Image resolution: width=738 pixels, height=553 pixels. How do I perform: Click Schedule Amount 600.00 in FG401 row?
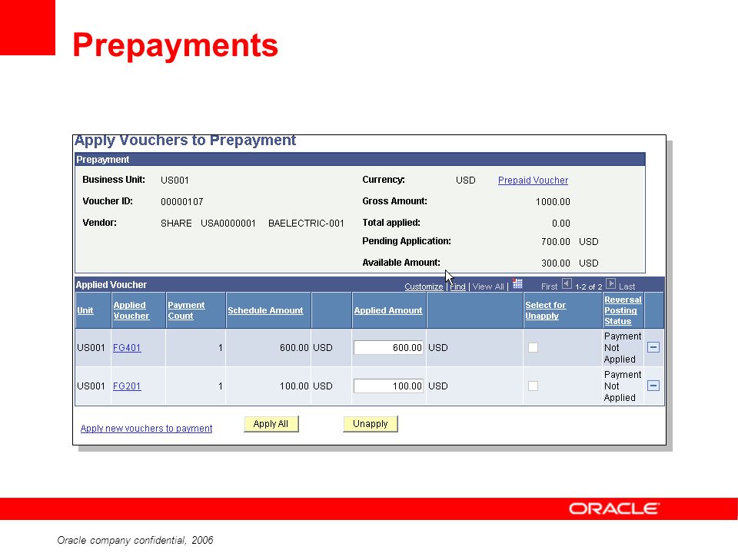point(294,347)
